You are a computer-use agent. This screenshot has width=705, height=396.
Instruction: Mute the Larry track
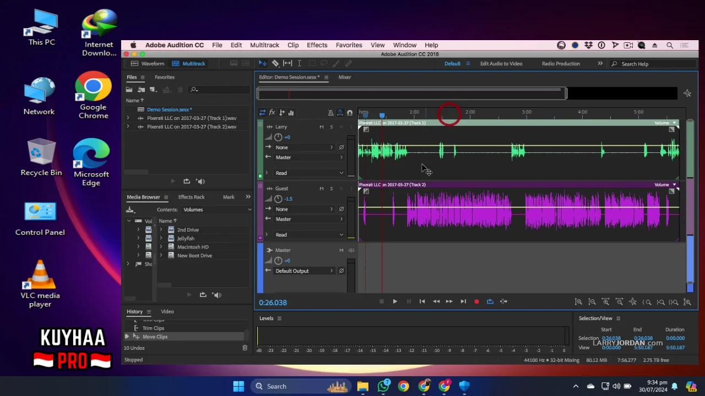coord(322,127)
